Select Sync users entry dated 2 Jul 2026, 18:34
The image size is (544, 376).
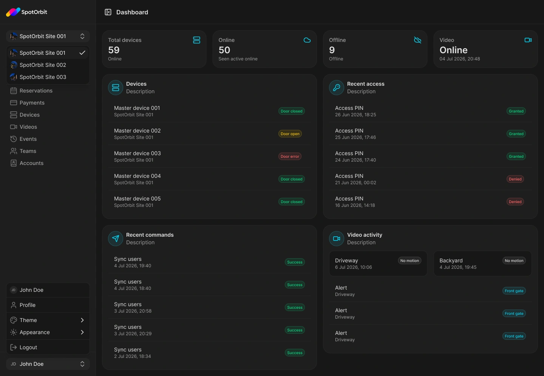pyautogui.click(x=209, y=353)
